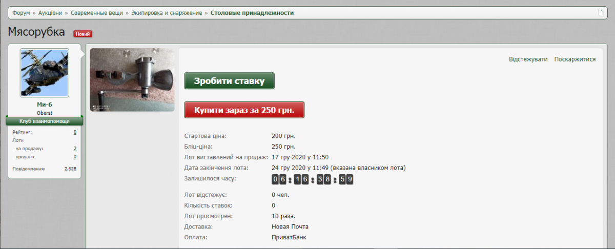The image size is (615, 249).
Task: Click Відстежувати link
Action: 528,59
